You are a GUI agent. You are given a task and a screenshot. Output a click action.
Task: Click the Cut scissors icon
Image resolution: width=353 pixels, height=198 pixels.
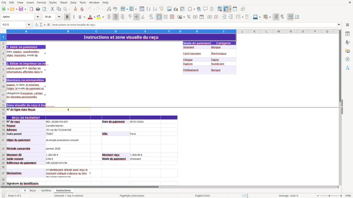click(x=52, y=9)
